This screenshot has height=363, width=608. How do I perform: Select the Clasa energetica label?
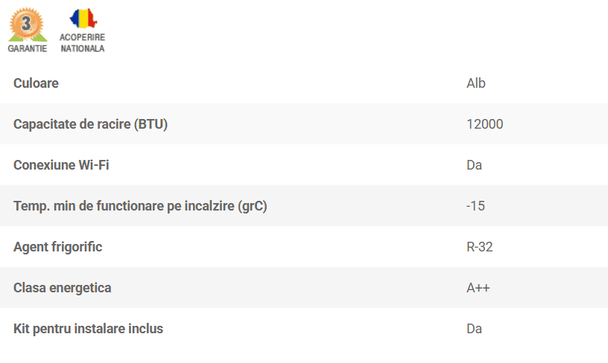pos(62,288)
